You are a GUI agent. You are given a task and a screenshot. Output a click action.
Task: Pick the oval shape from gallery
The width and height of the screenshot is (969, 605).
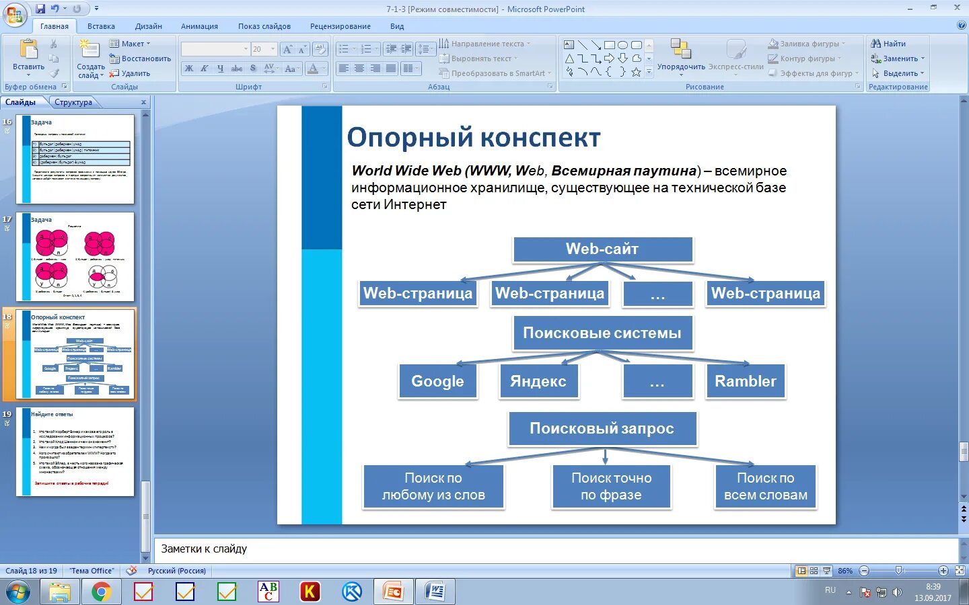[x=622, y=45]
